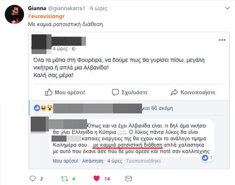This screenshot has width=235, height=185.
Task: Click the Μου αρέσει! thumbs-up button
Action: point(65,92)
